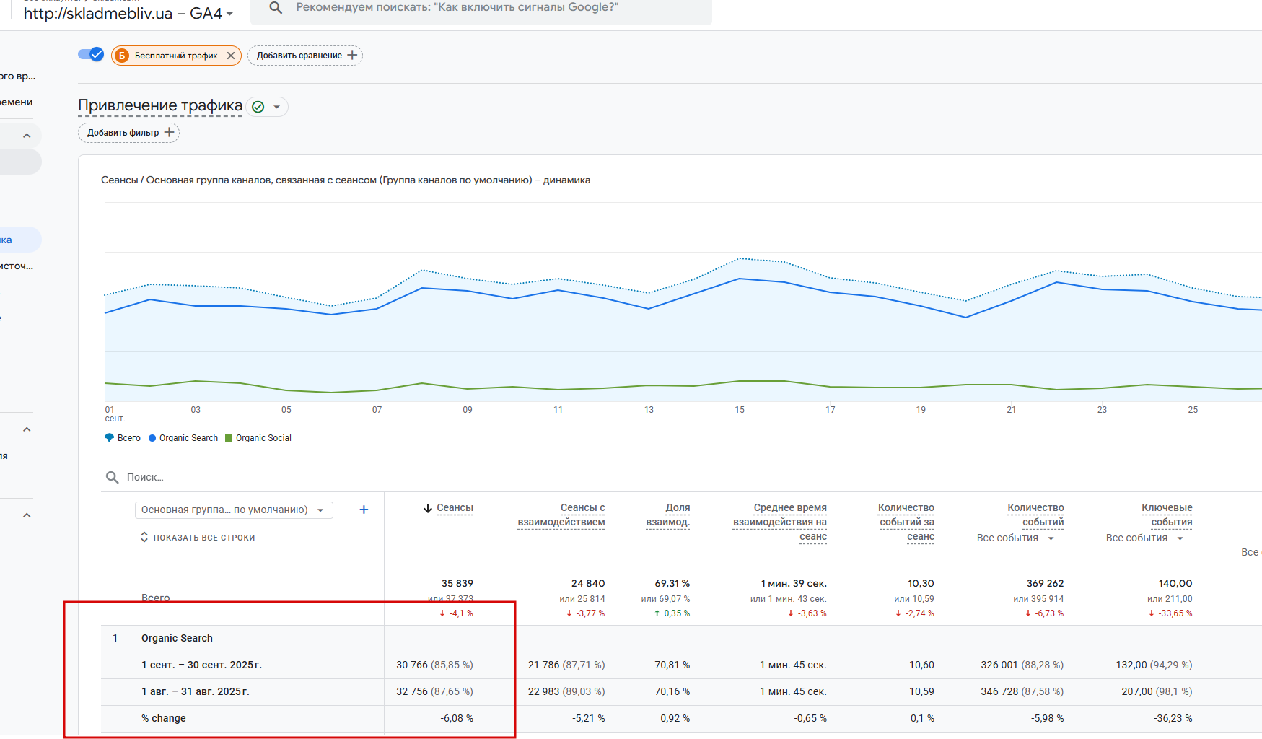Sort by Среднее время взаимодействия на сеанс
This screenshot has height=739, width=1262.
(x=780, y=522)
